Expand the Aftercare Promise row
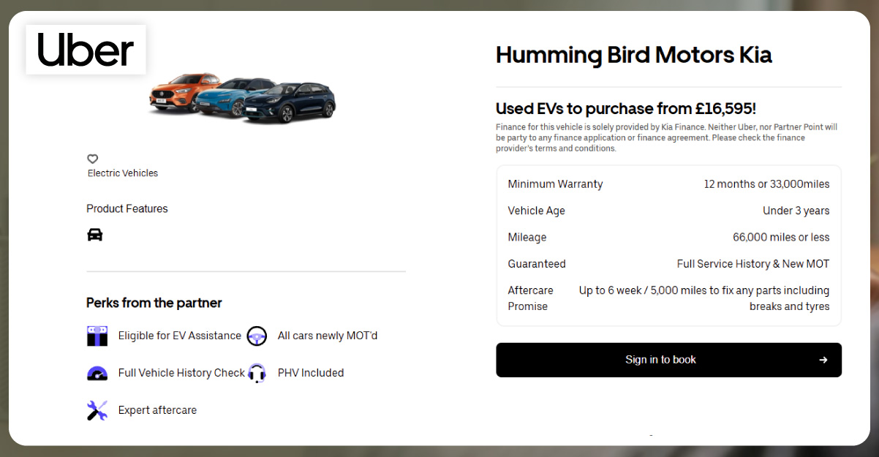 tap(668, 298)
